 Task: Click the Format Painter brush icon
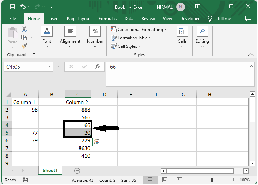(24, 46)
